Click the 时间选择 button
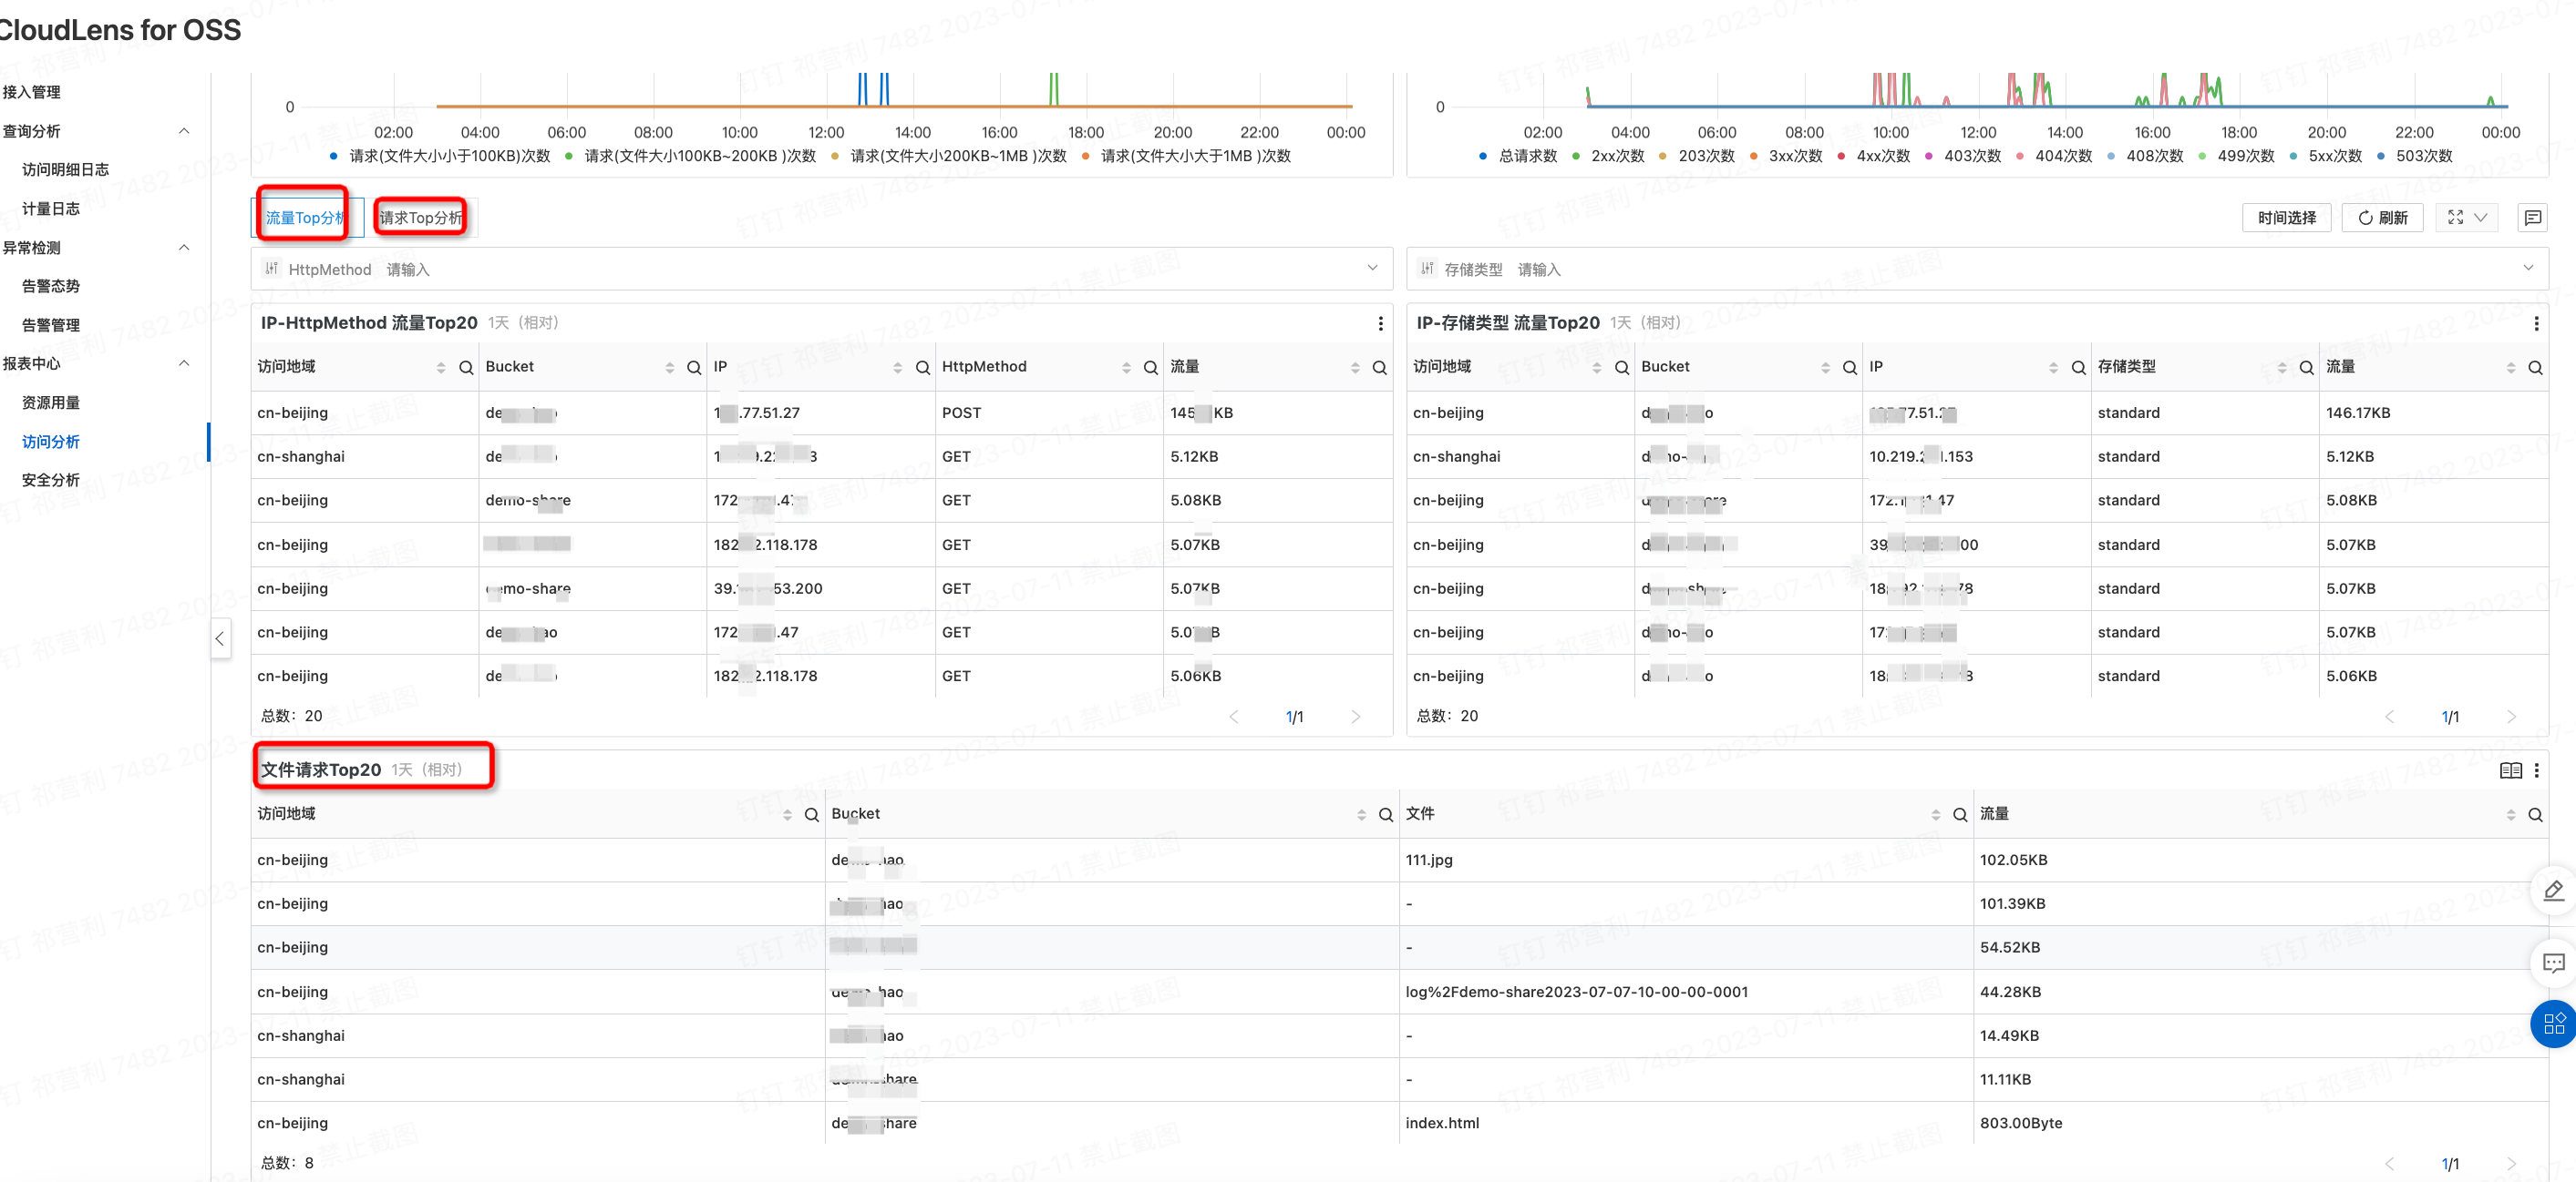The width and height of the screenshot is (2576, 1182). pyautogui.click(x=2286, y=217)
